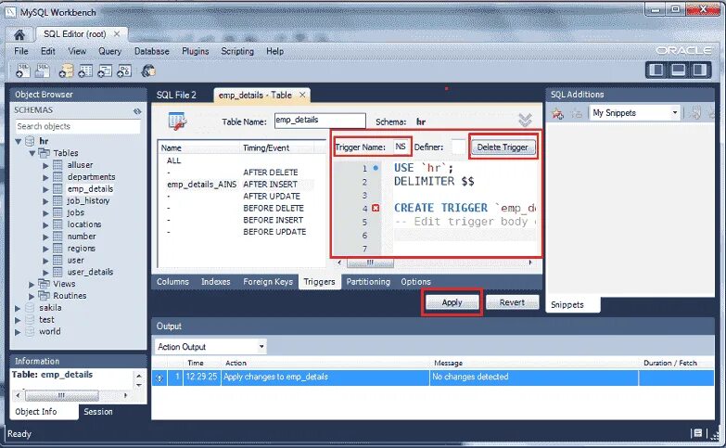Click the error marker on line 4
Screen dimensions: 726x448
click(x=376, y=209)
